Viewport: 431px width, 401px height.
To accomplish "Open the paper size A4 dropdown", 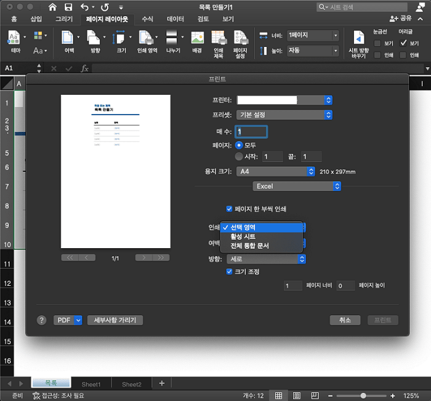I will [275, 171].
